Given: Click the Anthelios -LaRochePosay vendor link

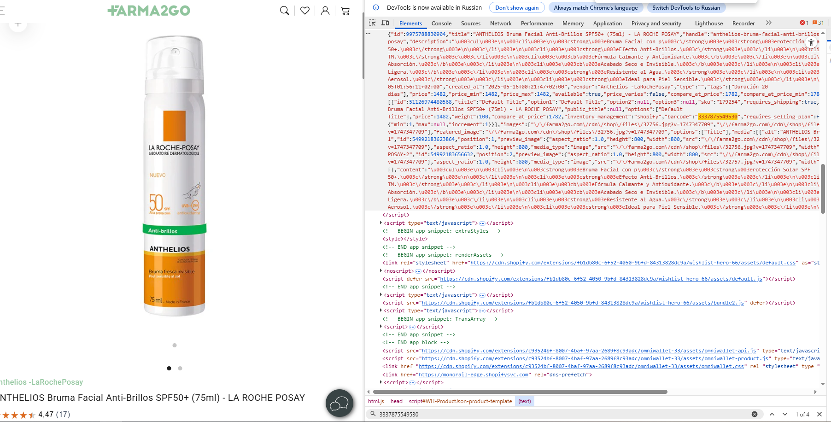Looking at the screenshot, I should click(x=41, y=382).
